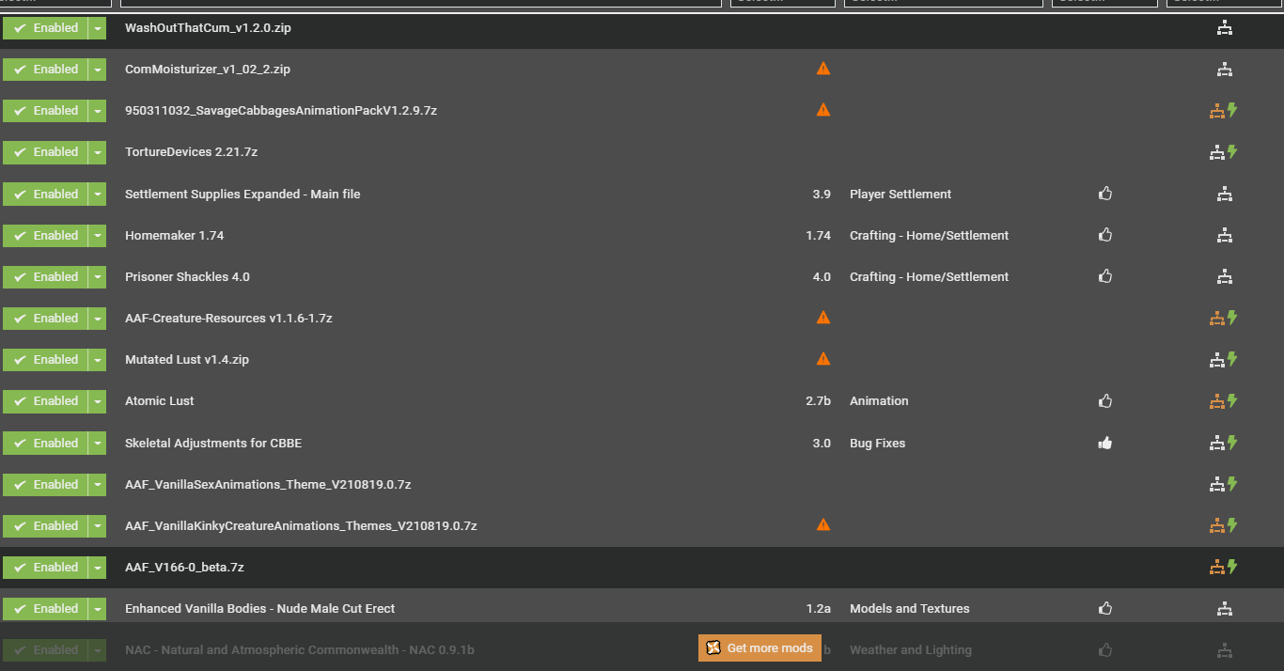
Task: Disable Homemaker 1.74 mod
Action: 45,236
